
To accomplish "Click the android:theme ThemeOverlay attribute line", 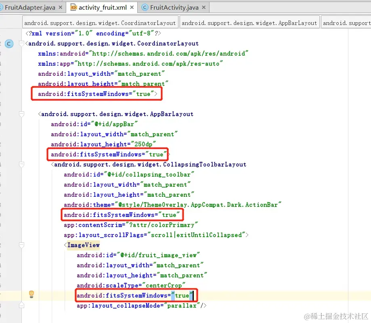I will tap(172, 205).
